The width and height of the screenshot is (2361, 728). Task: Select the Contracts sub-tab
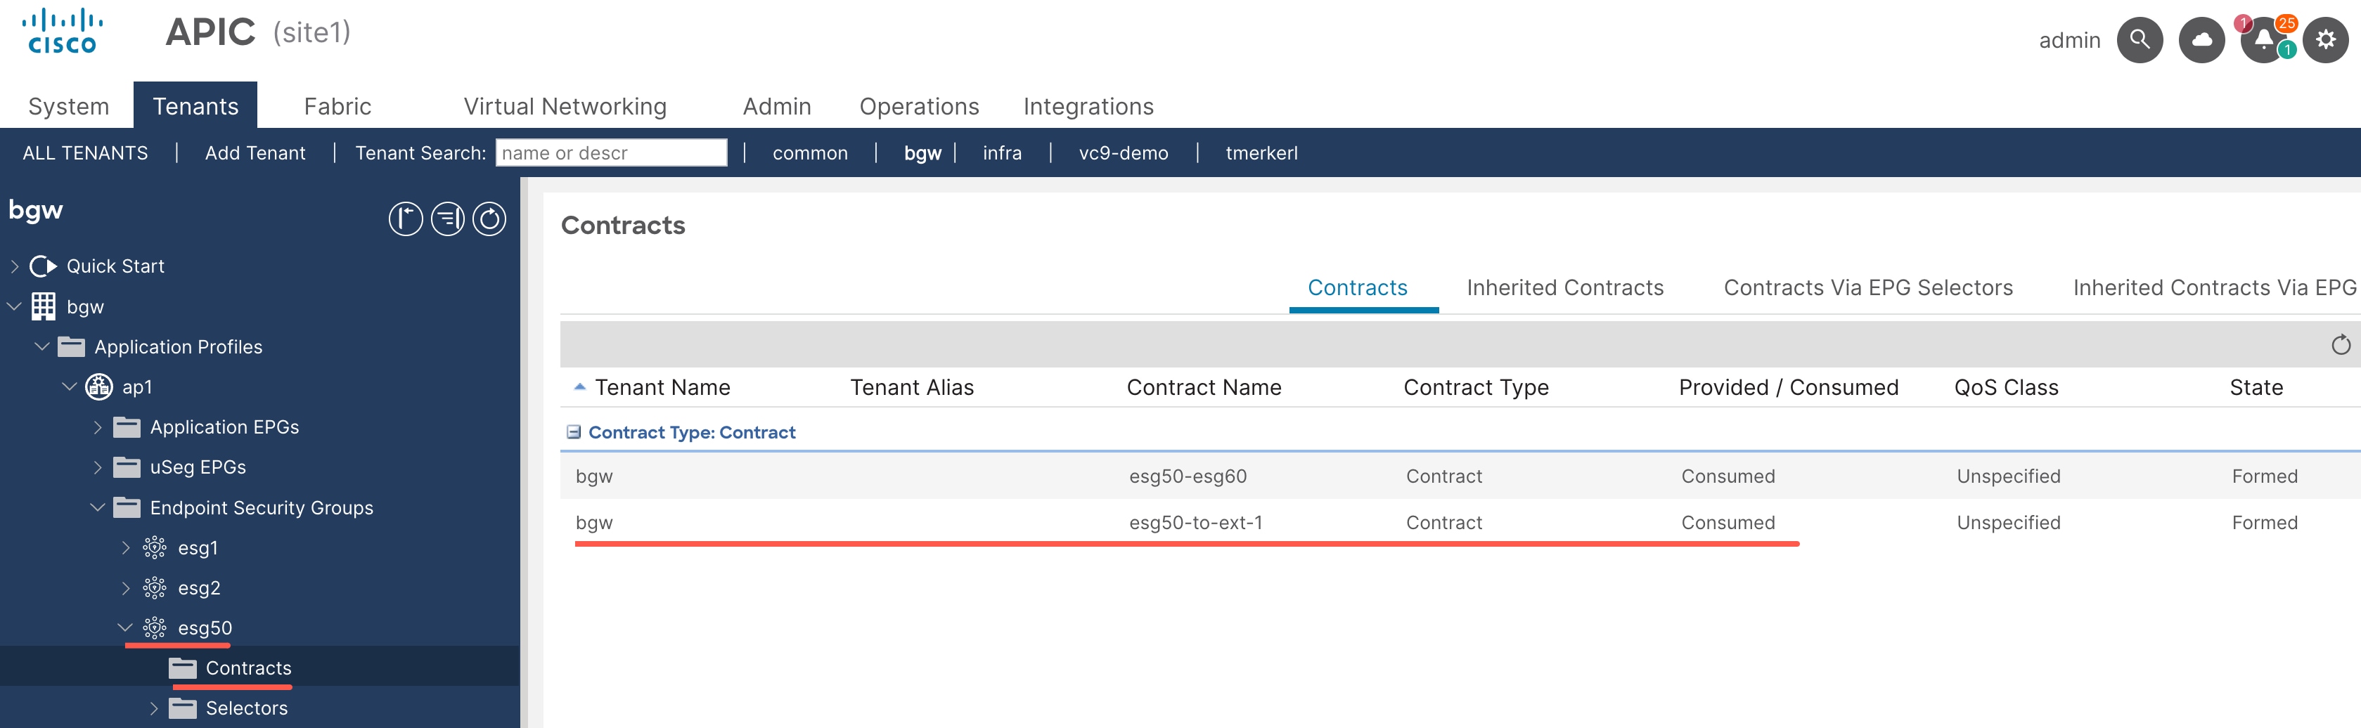tap(1358, 287)
